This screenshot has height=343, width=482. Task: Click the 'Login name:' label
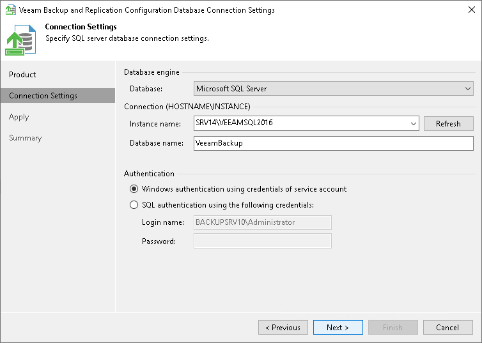(163, 222)
